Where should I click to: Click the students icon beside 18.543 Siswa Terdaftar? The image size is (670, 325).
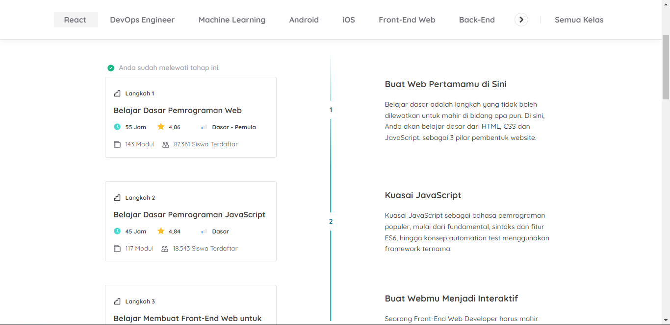(x=165, y=249)
